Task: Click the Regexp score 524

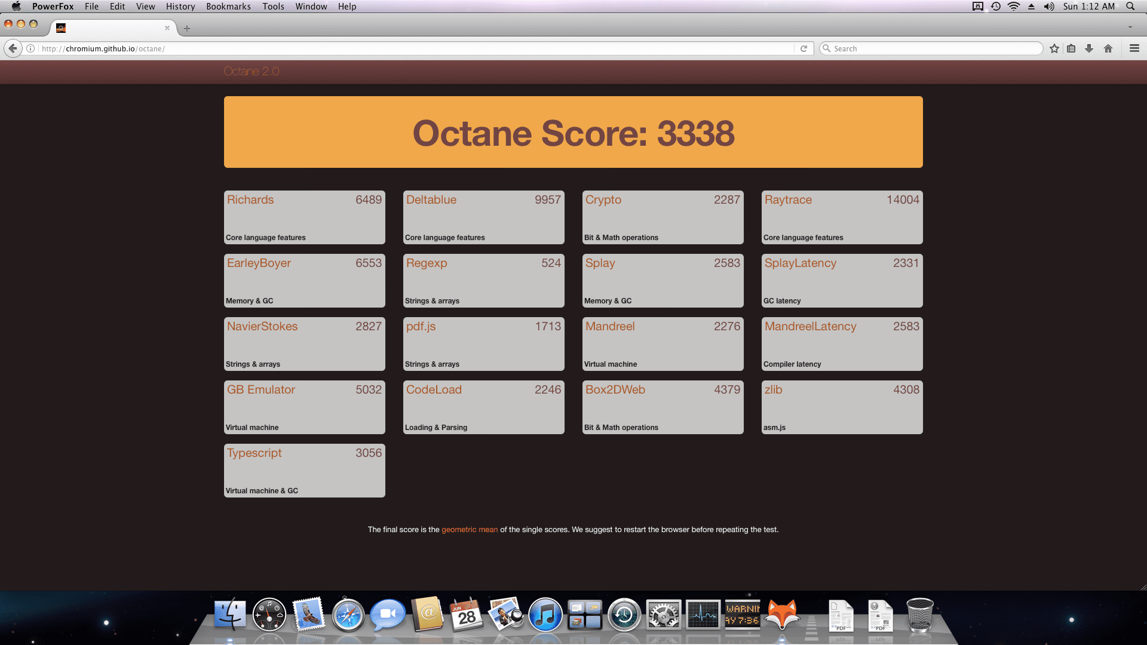Action: pyautogui.click(x=551, y=263)
